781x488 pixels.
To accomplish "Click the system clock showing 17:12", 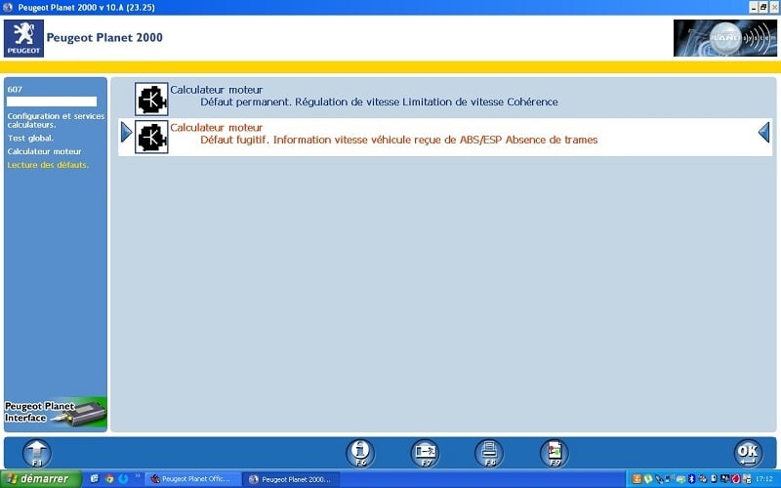I will (x=764, y=479).
